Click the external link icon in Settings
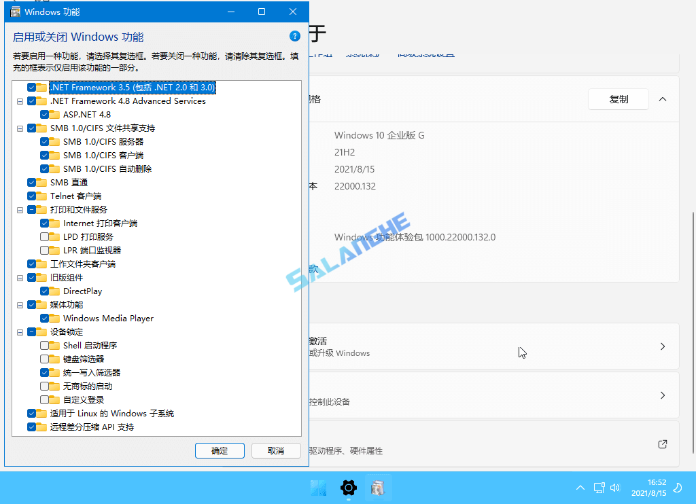 coord(662,444)
